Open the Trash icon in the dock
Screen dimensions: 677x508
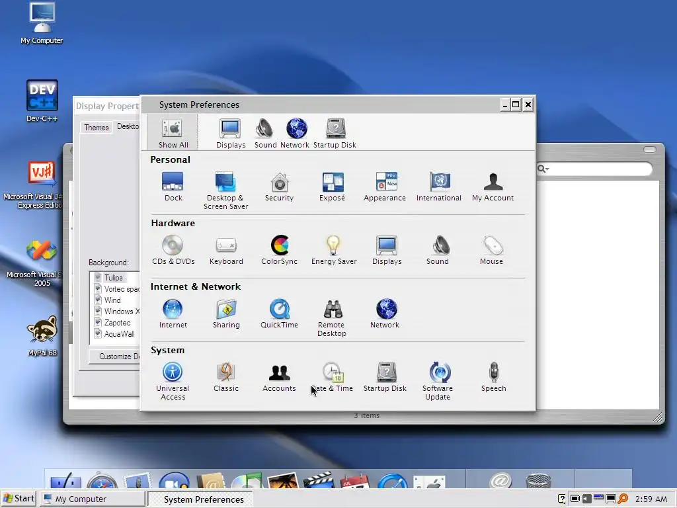pos(538,480)
